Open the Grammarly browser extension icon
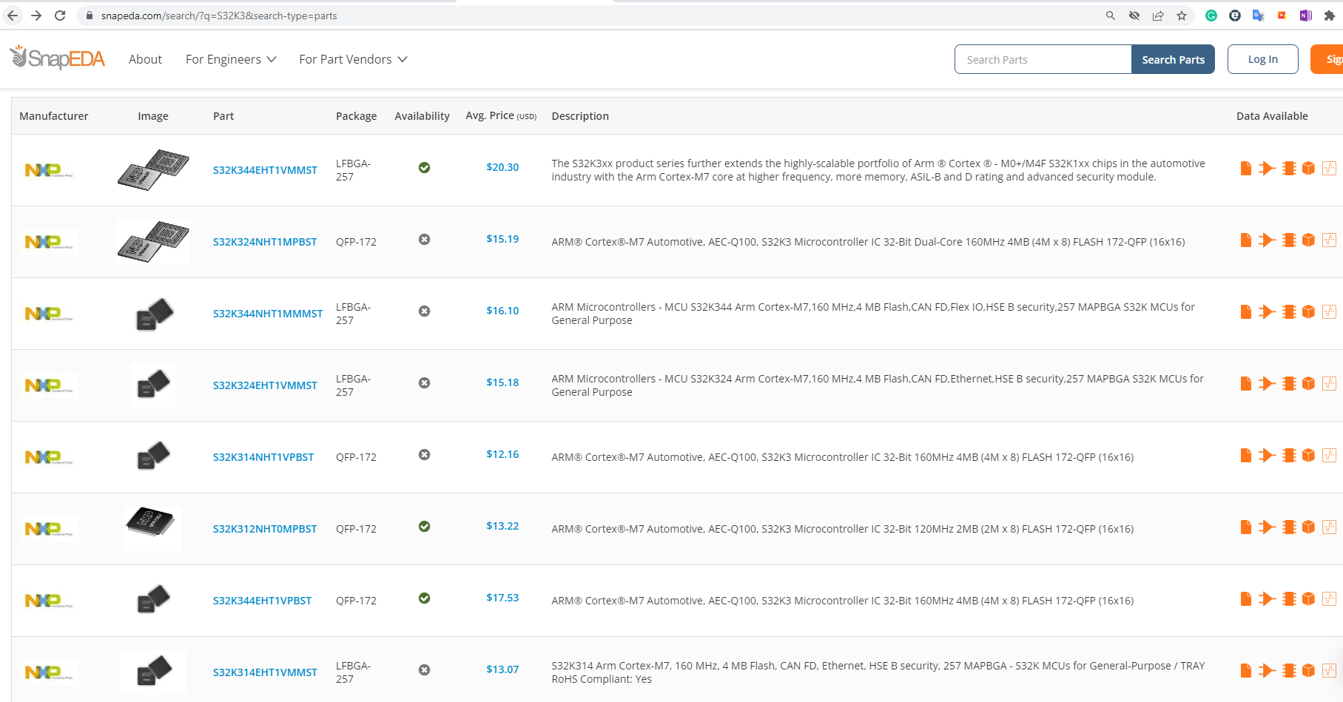 1211,15
